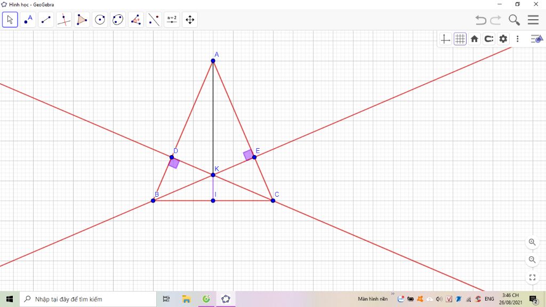Select intersection point K
The image size is (546, 307).
[x=213, y=175]
